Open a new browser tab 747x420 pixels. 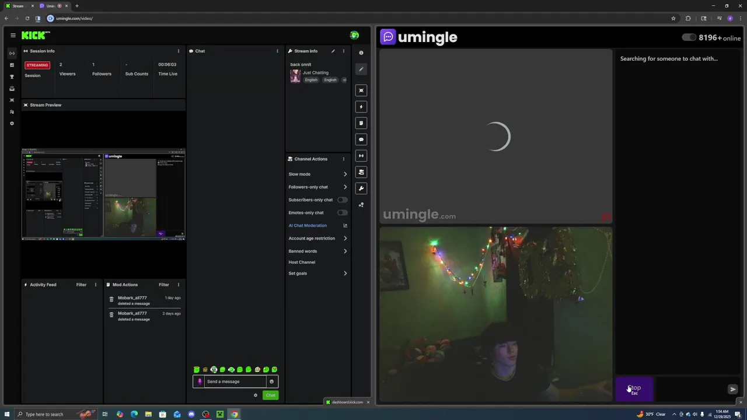[76, 6]
